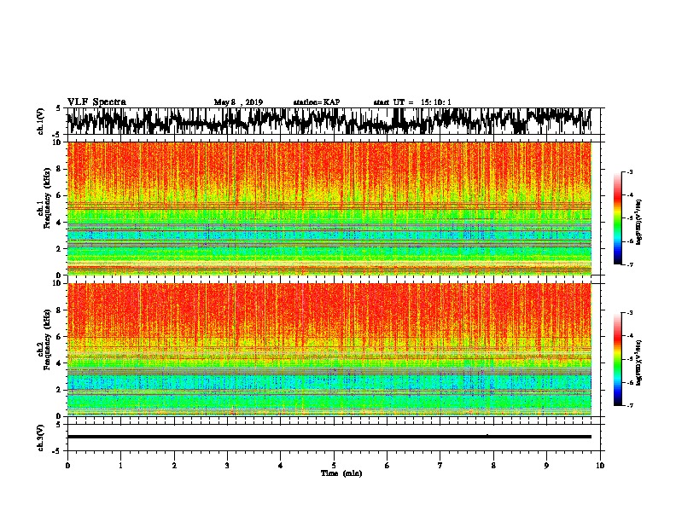Click the time axis tick label '3'
The width and height of the screenshot is (676, 522).
227,465
